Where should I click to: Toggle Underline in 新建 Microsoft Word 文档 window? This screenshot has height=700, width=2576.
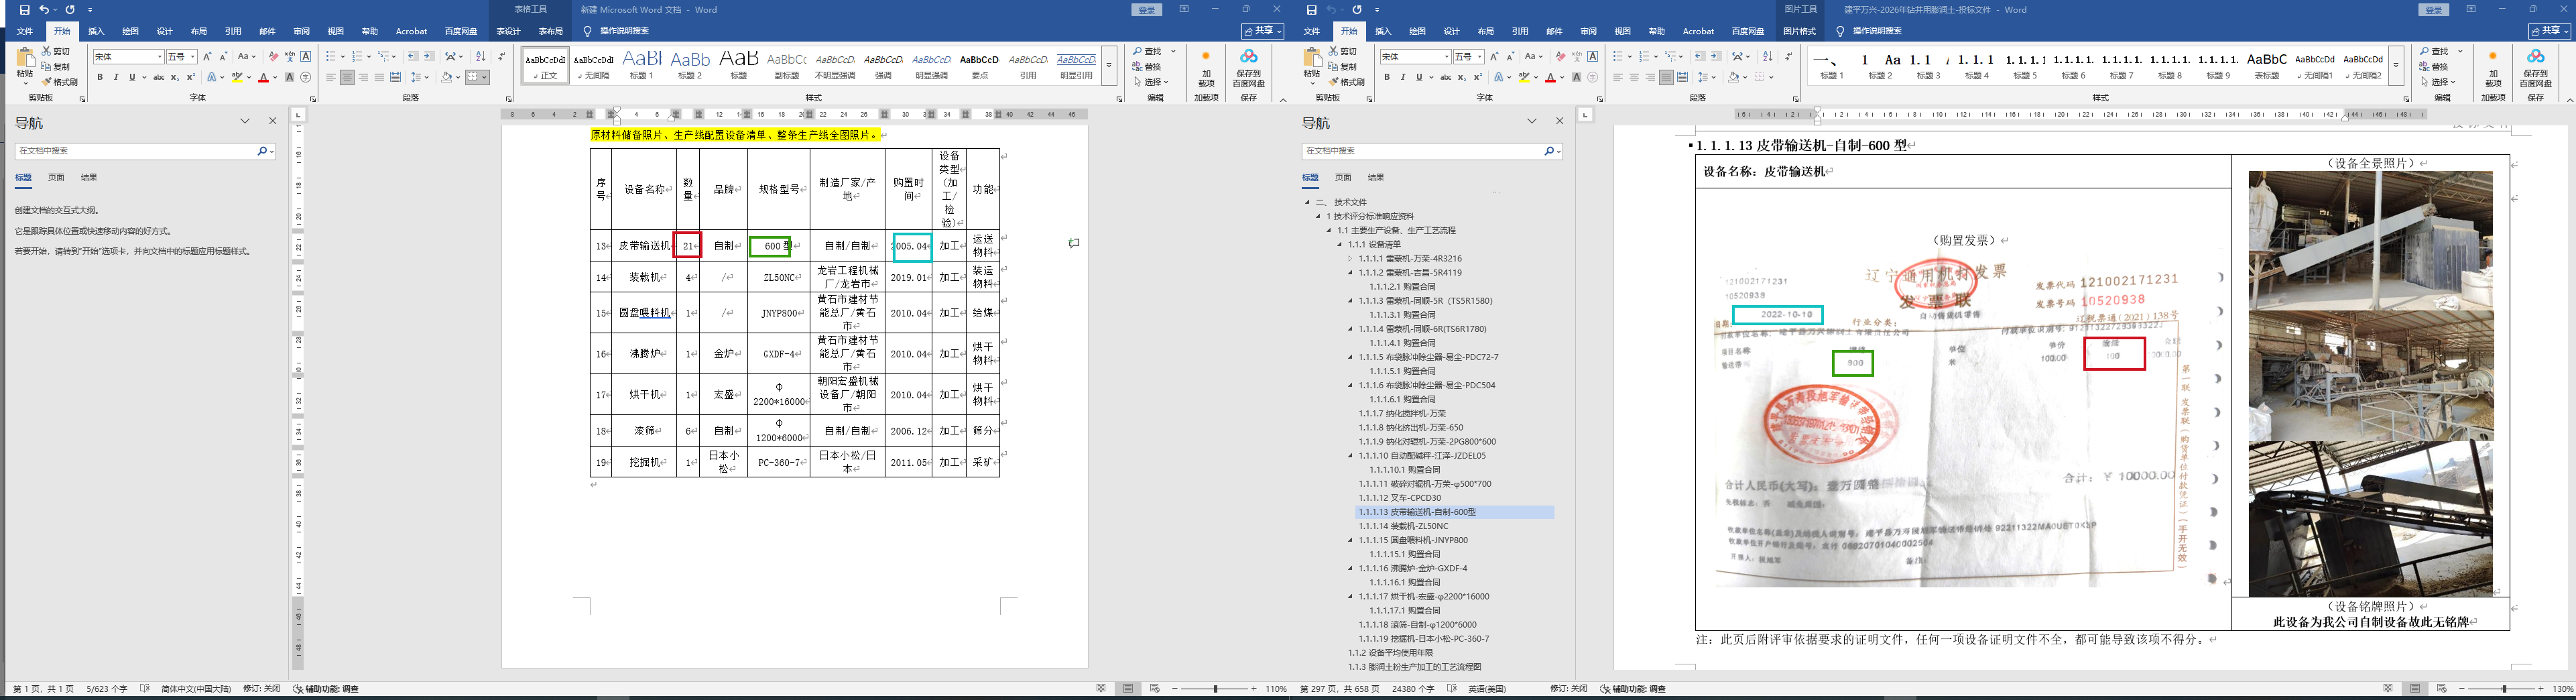132,77
